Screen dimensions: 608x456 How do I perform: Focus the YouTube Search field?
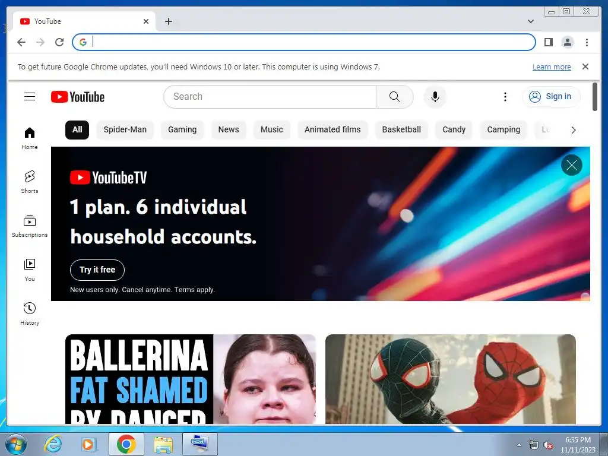(x=270, y=97)
